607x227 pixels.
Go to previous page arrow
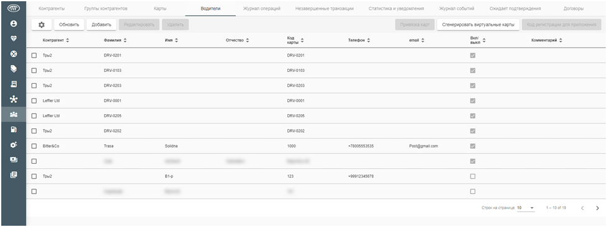[x=582, y=208]
